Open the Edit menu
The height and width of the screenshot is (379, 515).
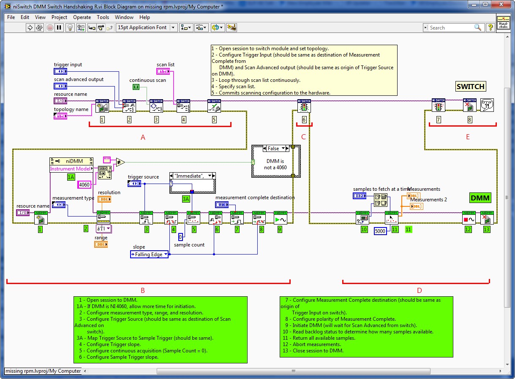point(25,17)
